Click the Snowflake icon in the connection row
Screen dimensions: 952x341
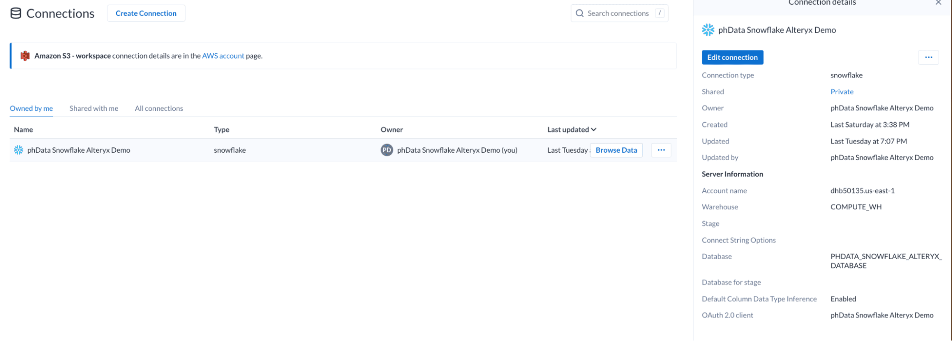coord(19,150)
